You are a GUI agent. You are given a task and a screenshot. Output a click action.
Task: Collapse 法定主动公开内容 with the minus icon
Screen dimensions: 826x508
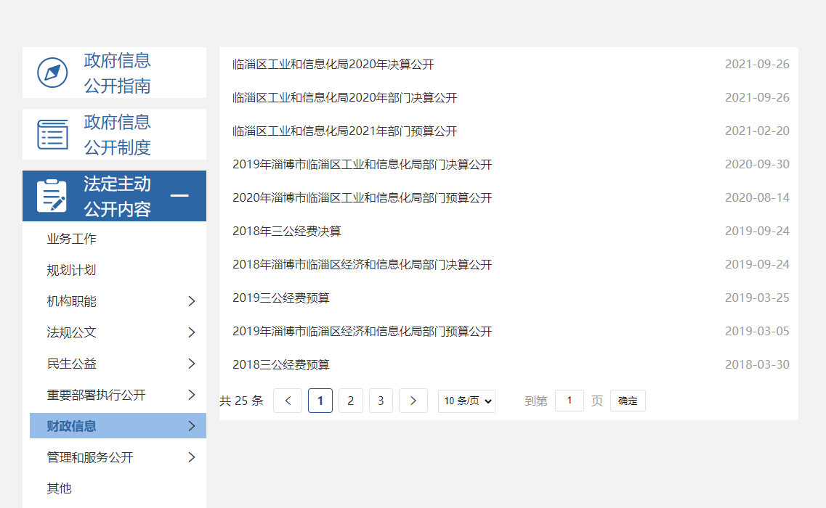coord(179,196)
